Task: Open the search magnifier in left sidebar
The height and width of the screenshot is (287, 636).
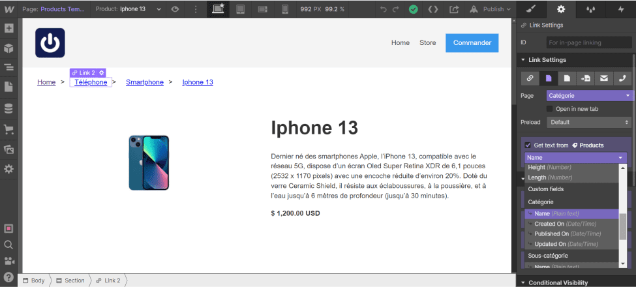Action: 8,245
